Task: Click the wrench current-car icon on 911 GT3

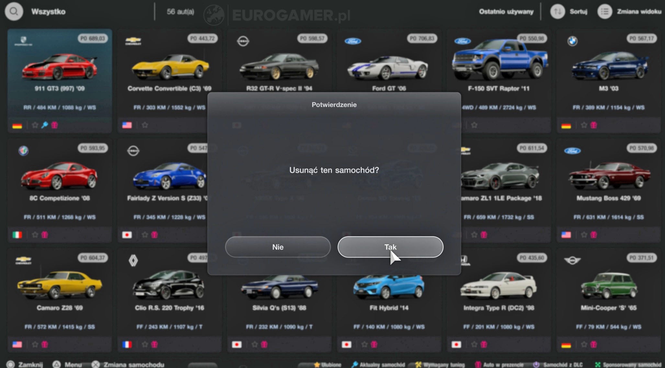Action: click(x=45, y=125)
